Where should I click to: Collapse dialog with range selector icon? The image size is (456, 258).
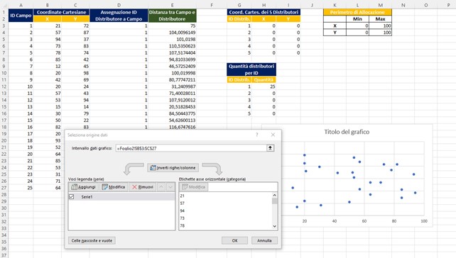[270, 148]
